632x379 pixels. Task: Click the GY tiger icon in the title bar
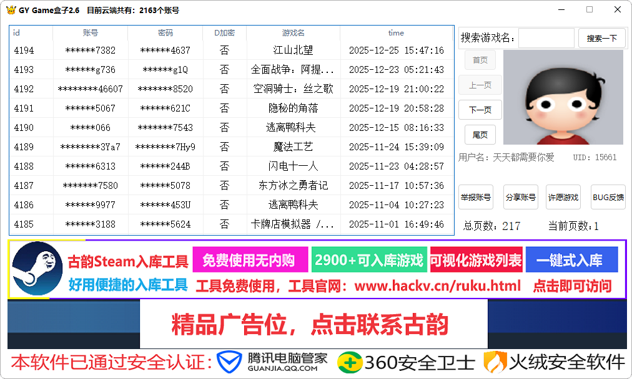(x=11, y=10)
